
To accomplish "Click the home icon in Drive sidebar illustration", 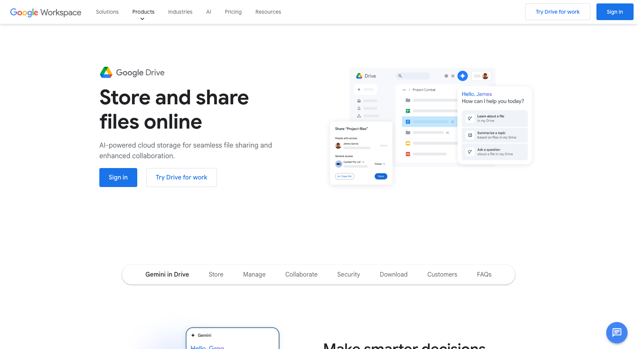I will (x=359, y=101).
